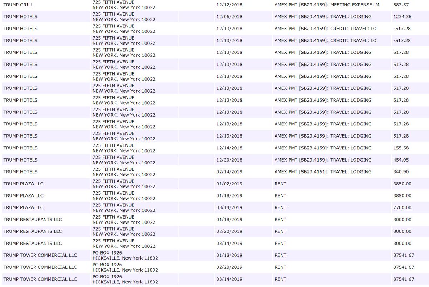Click the 02/20/2019 date in the TRUMP TOWER COMMERCIAL row

click(x=230, y=267)
